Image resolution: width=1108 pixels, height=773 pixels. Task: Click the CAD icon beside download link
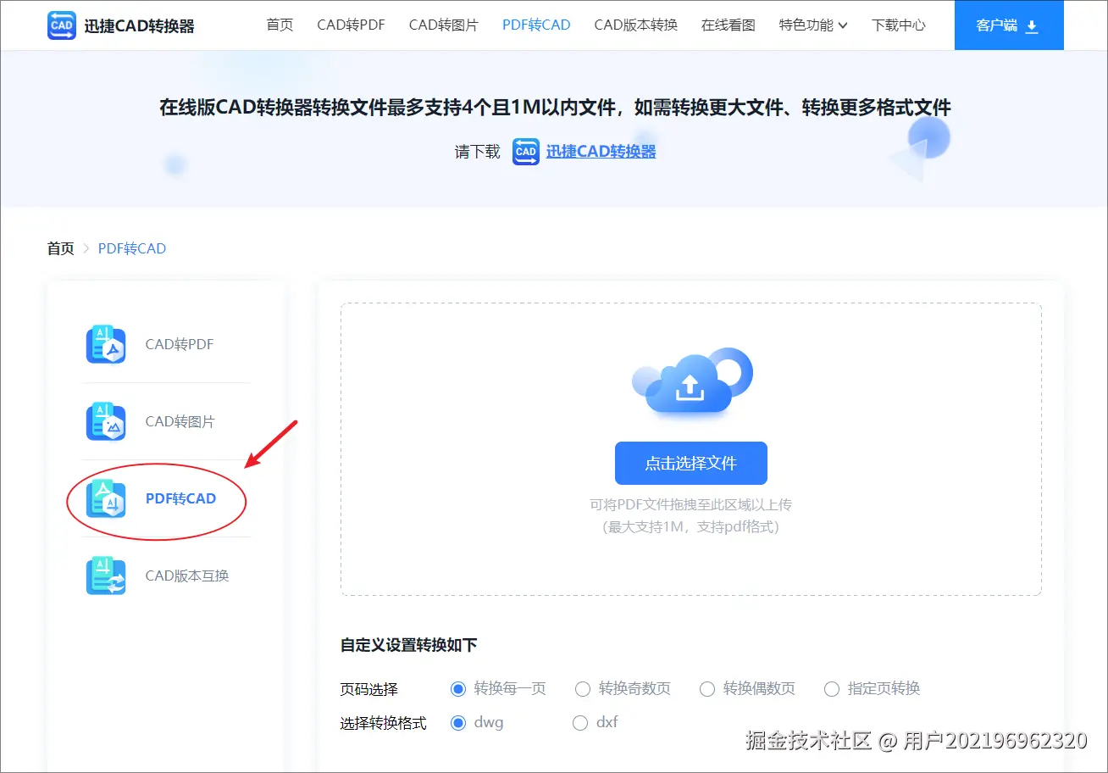coord(526,152)
